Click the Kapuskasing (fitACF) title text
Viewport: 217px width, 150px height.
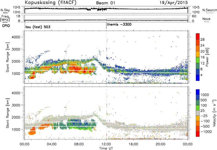click(50, 3)
